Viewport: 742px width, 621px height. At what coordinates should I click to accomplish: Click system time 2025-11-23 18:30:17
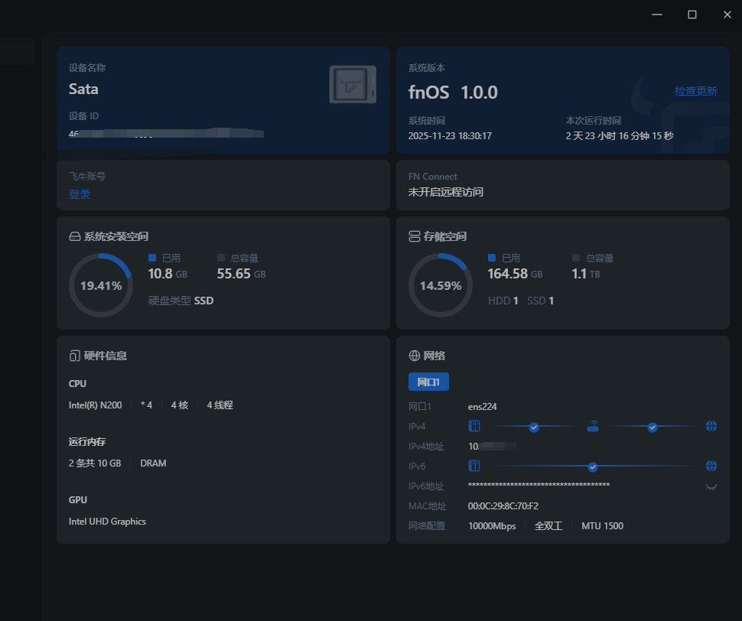[x=450, y=135]
